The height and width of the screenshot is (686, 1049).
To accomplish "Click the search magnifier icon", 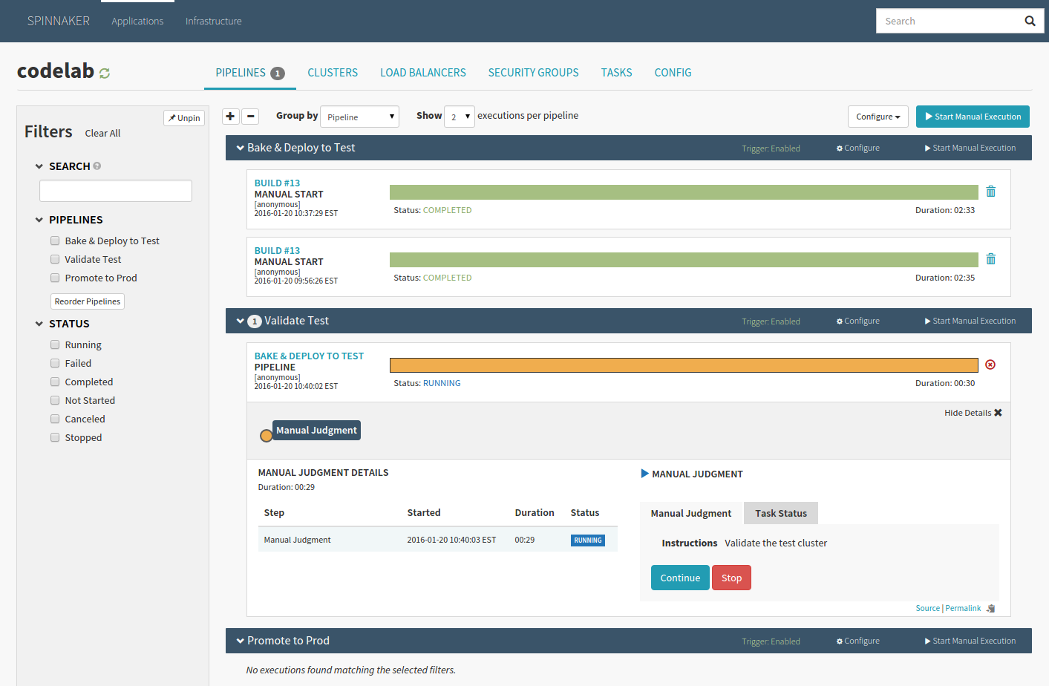I will click(x=1030, y=21).
